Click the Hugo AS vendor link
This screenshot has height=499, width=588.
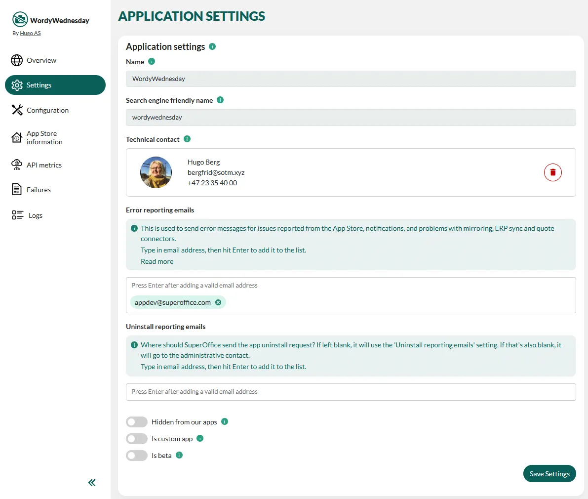pos(30,33)
